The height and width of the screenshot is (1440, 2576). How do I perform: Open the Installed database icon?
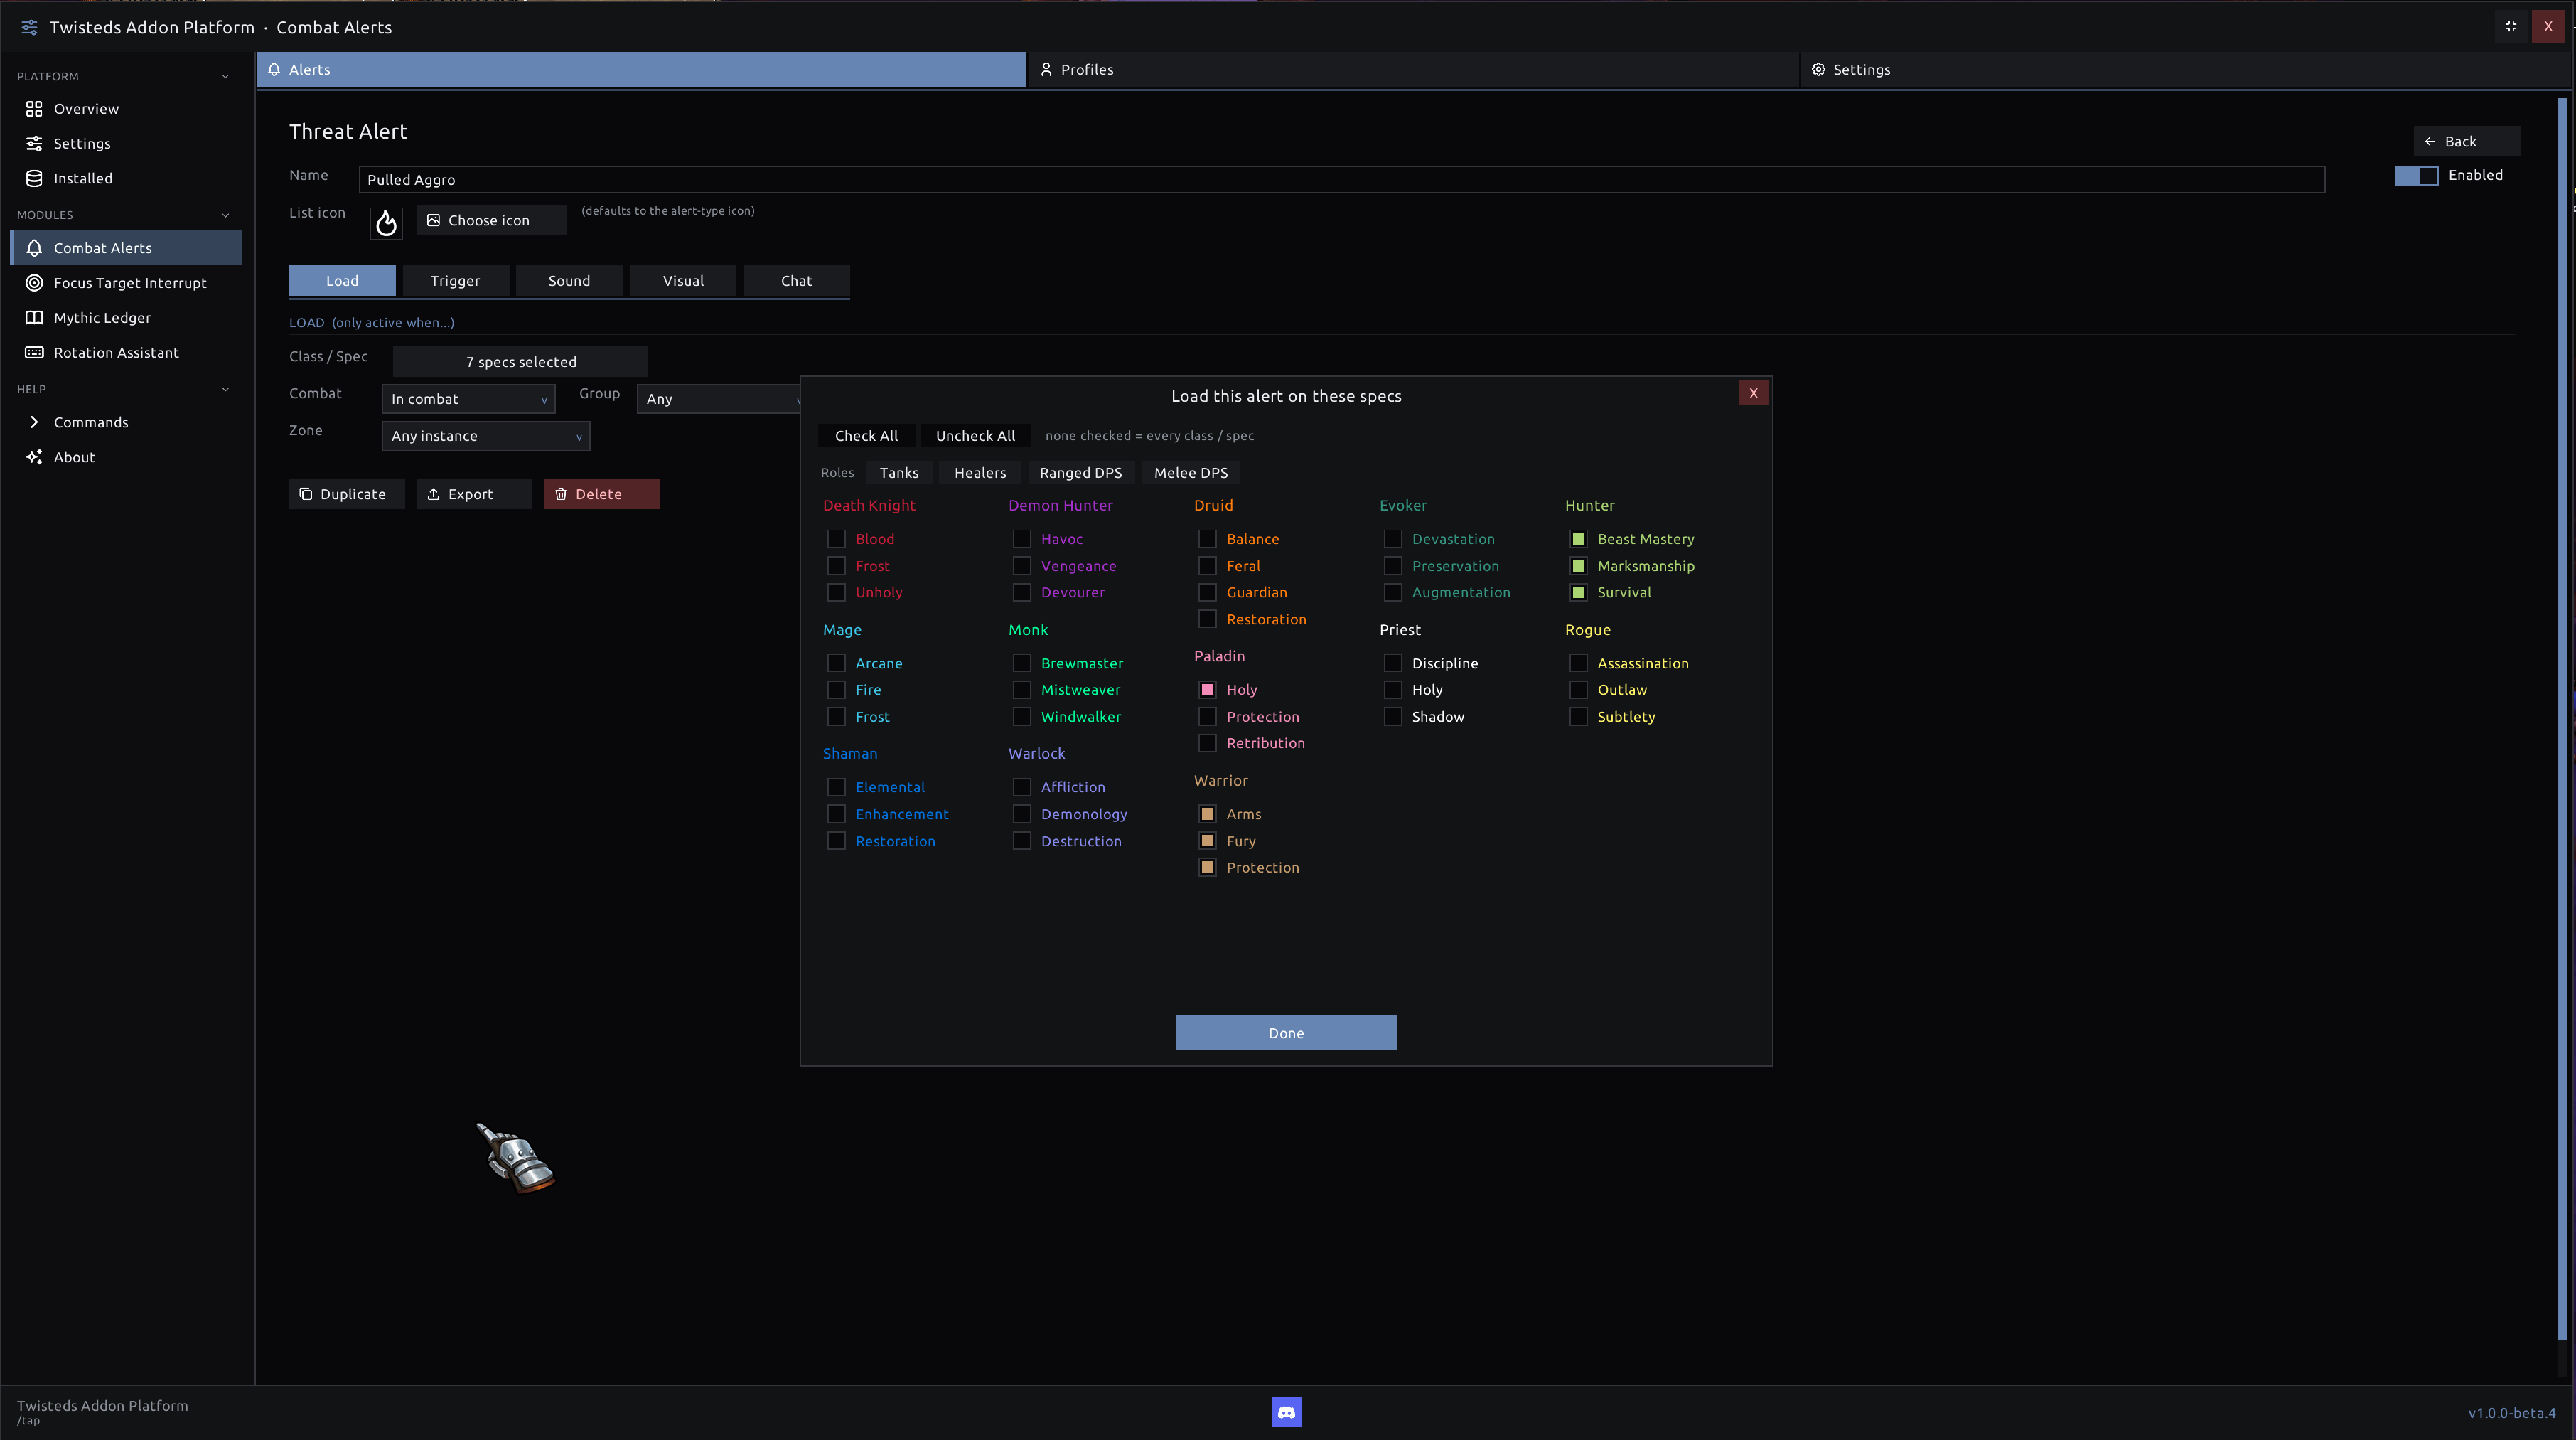coord(34,178)
